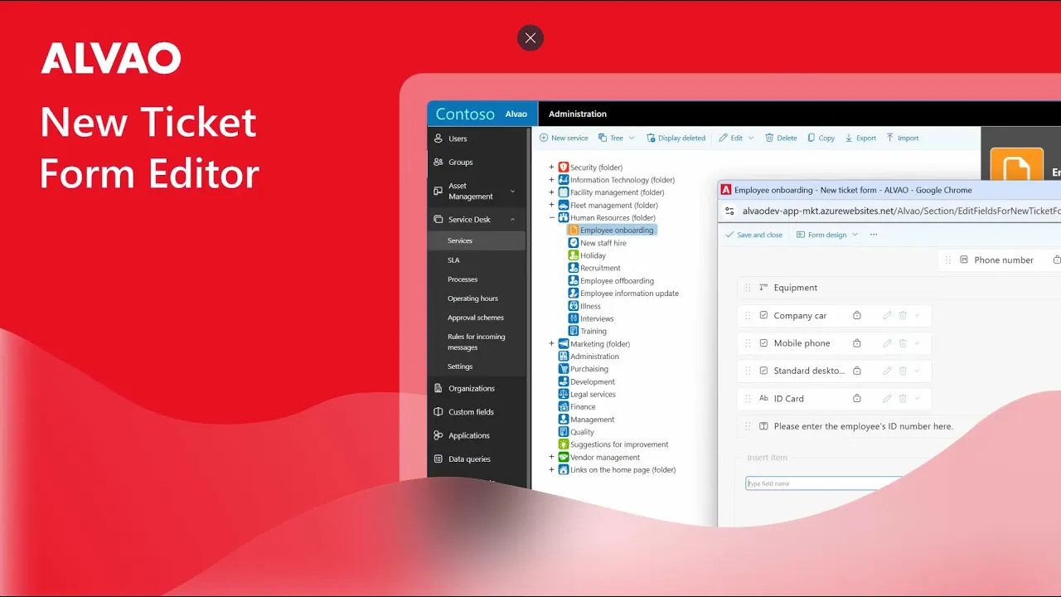Open the more options ellipsis in form editor
1061x597 pixels.
pos(874,235)
